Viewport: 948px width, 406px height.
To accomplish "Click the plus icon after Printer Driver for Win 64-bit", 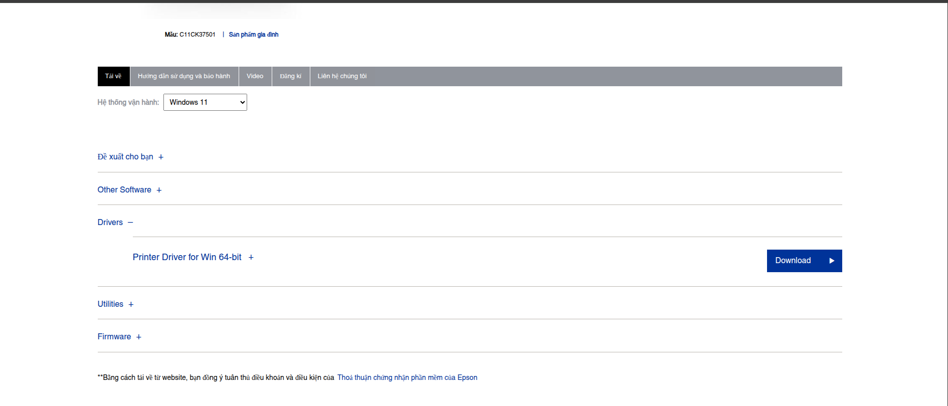I will point(251,258).
